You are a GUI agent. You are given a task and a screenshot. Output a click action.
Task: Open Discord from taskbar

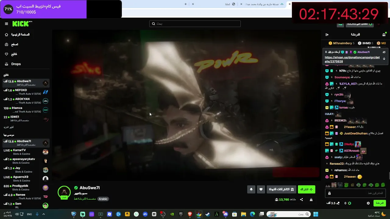(225, 214)
